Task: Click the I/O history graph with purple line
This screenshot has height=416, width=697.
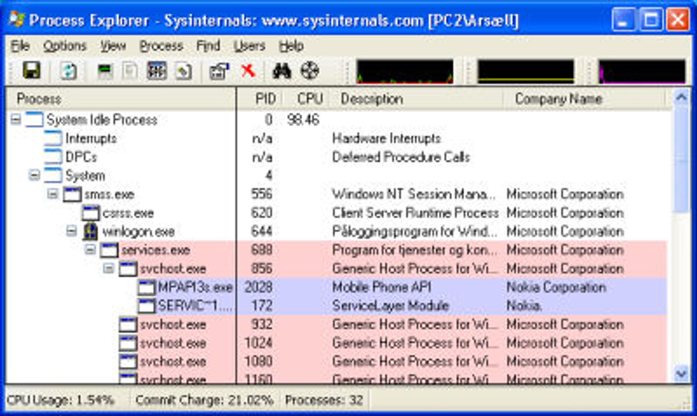Action: pos(642,72)
